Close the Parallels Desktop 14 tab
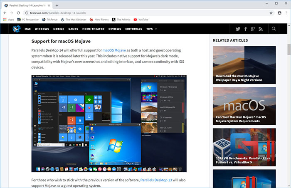 [x=49, y=5]
